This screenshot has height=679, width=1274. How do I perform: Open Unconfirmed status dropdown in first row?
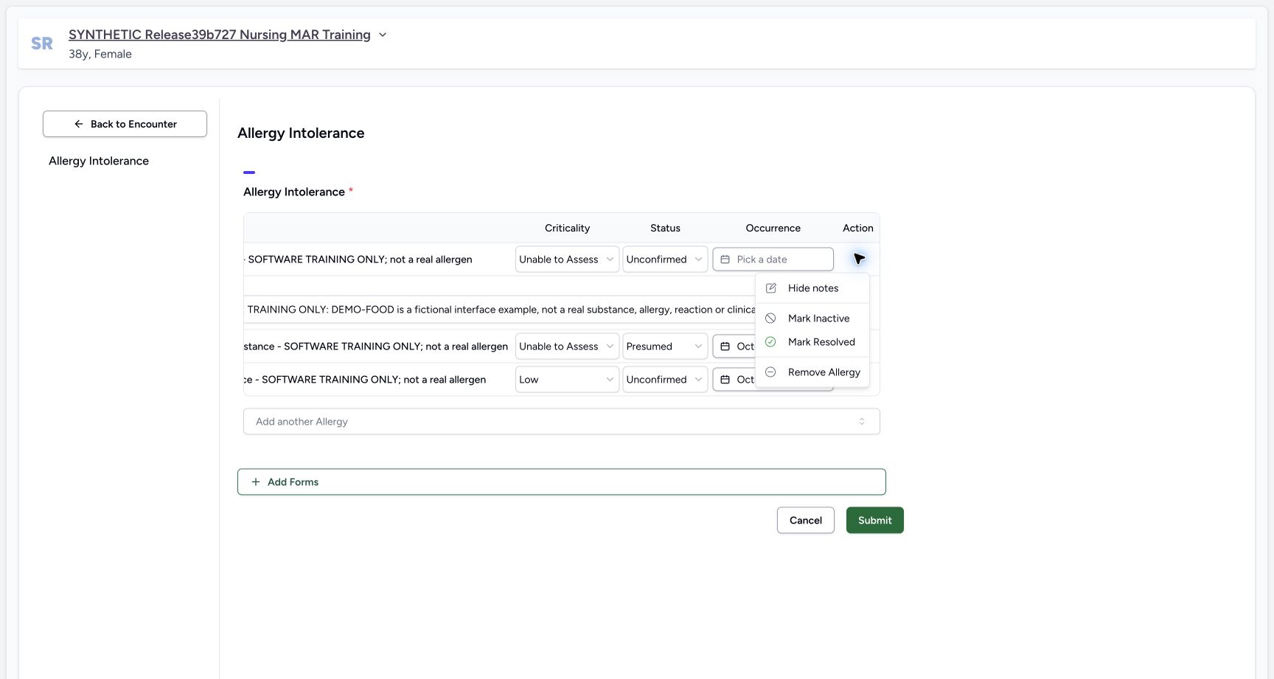point(665,260)
